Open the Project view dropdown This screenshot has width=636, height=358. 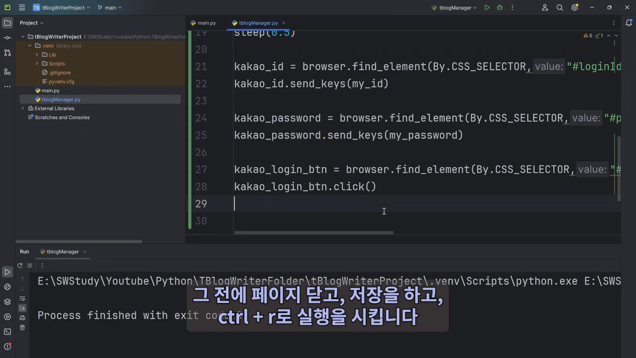(x=31, y=23)
